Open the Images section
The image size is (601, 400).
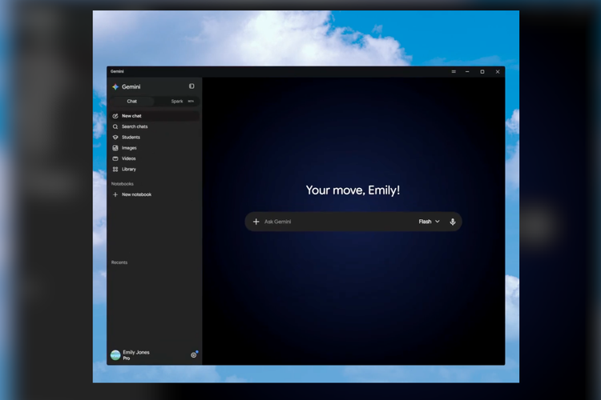pos(155,148)
